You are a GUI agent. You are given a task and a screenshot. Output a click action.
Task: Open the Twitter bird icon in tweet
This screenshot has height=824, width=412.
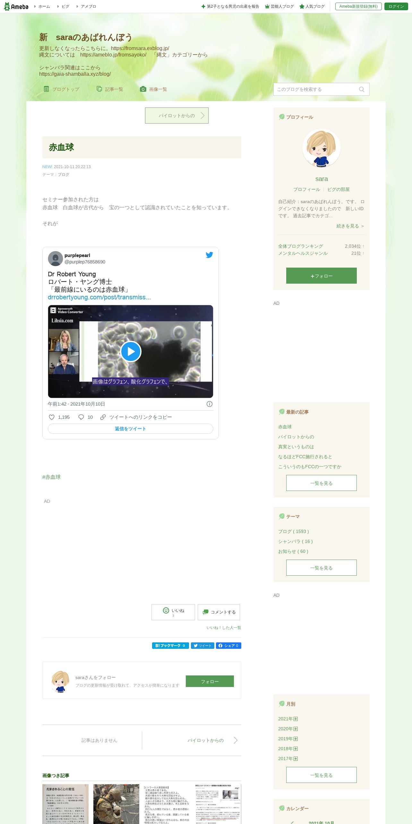pos(209,255)
